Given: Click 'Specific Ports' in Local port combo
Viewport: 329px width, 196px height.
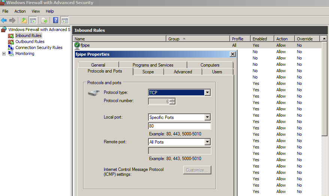Looking at the screenshot, I should coord(162,117).
